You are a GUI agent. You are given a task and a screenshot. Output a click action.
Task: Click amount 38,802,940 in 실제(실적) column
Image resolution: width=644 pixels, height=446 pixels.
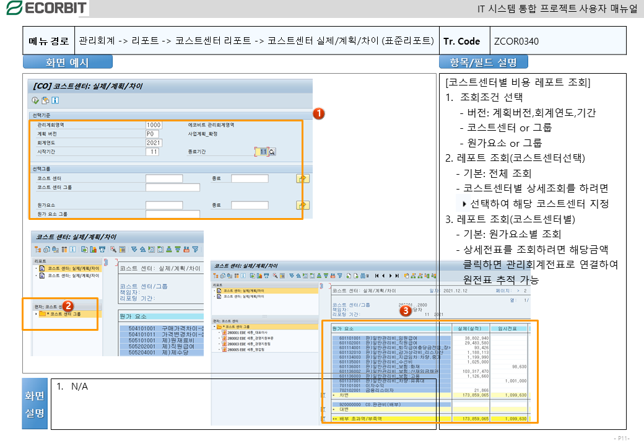click(474, 338)
